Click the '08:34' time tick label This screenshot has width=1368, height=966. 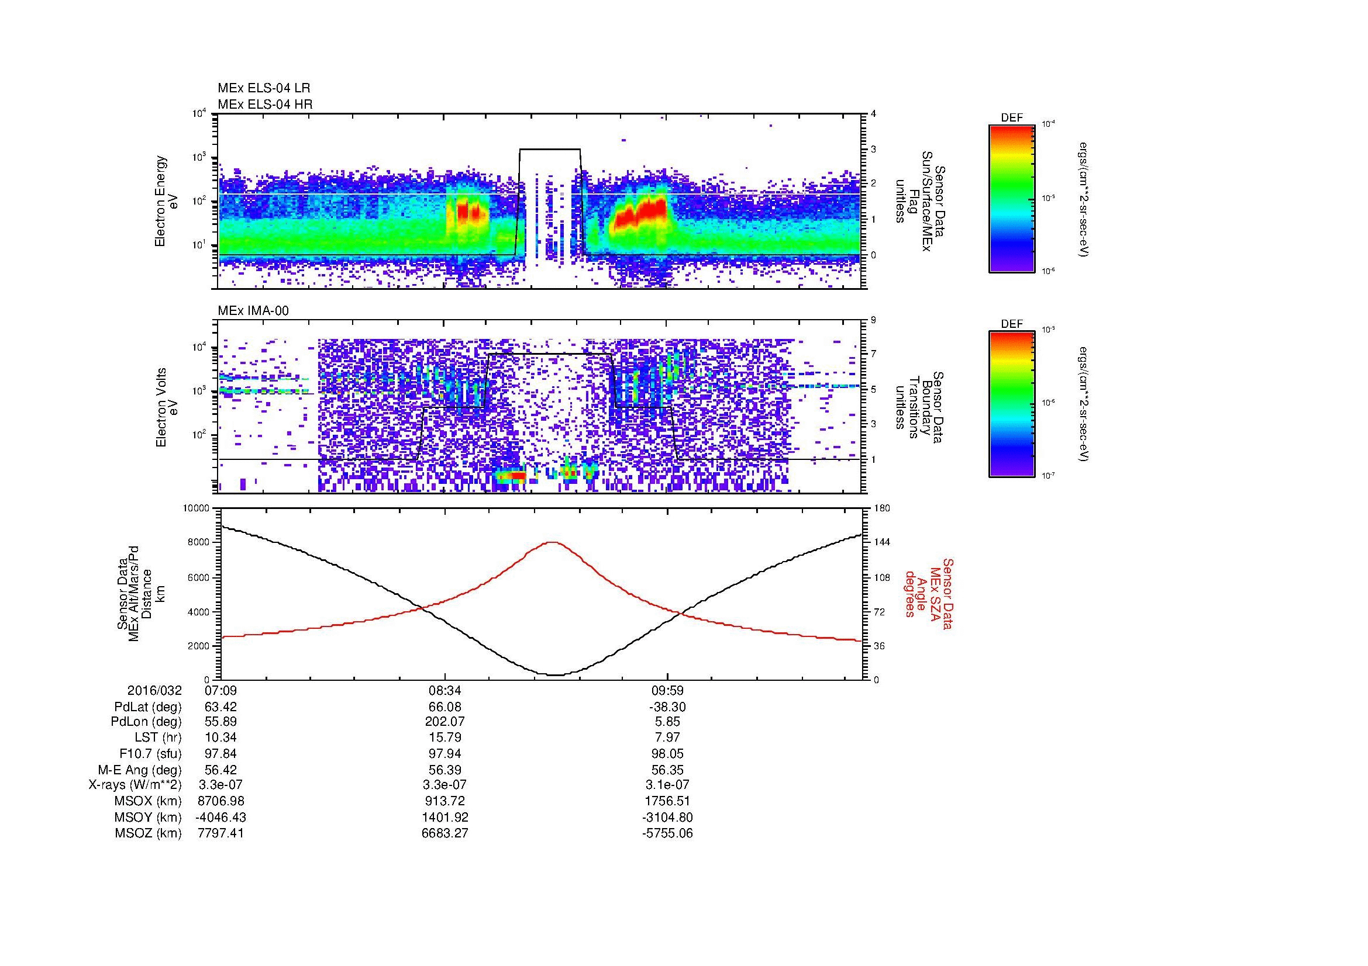pyautogui.click(x=444, y=690)
